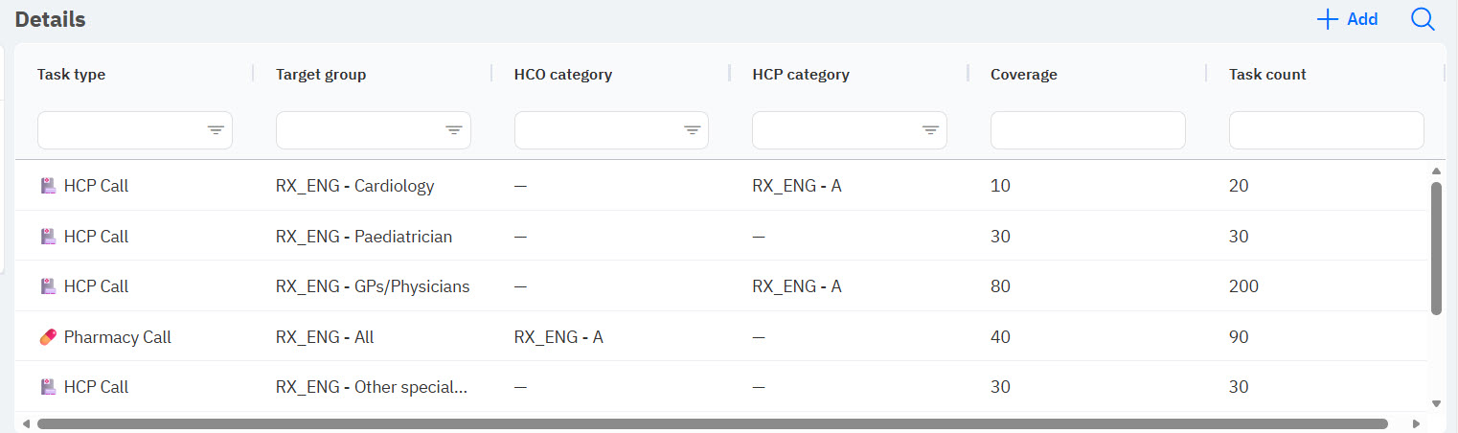
Task: Click the Target group column header
Action: pos(321,75)
